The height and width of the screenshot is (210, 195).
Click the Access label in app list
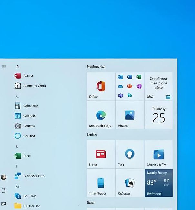[28, 76]
